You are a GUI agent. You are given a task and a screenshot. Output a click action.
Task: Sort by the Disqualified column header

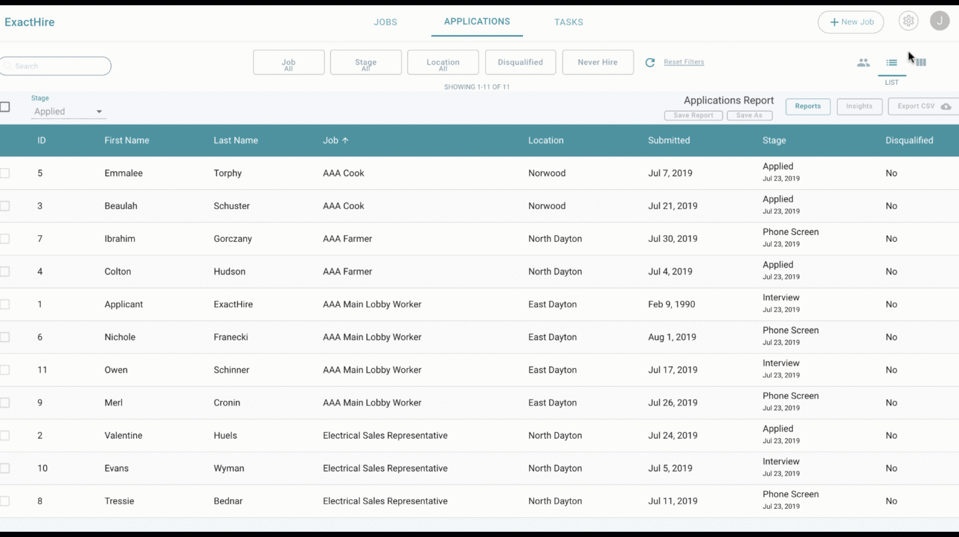point(909,140)
